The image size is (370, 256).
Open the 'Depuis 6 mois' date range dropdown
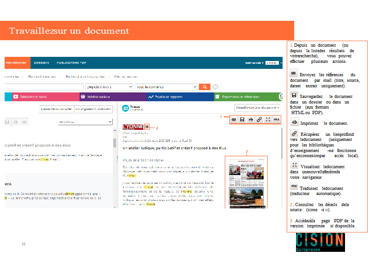(x=109, y=87)
